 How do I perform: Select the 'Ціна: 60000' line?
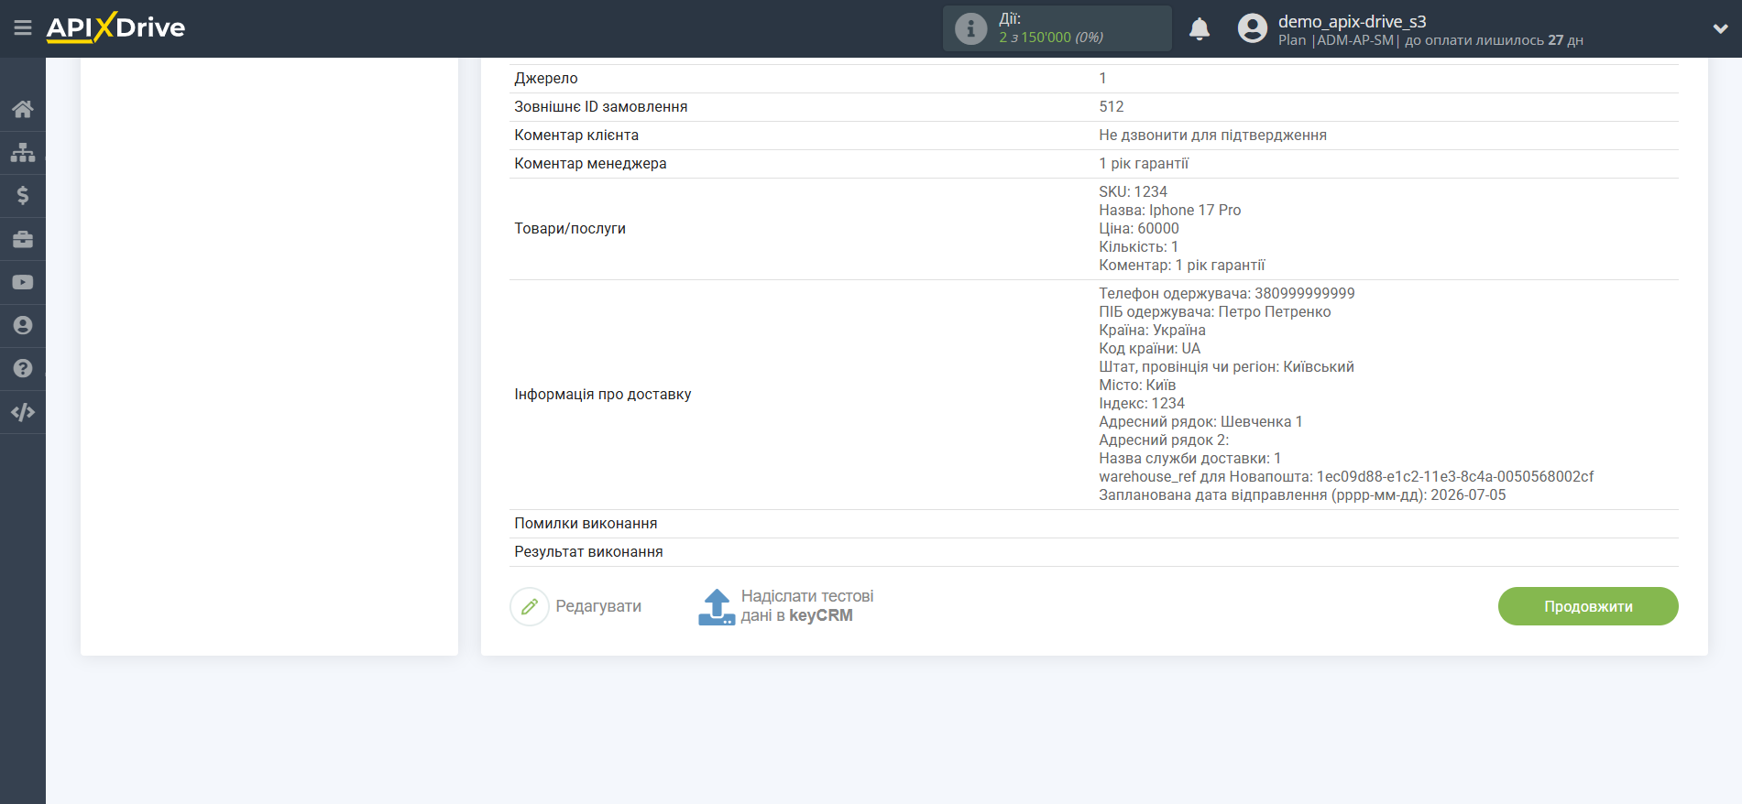coord(1139,229)
